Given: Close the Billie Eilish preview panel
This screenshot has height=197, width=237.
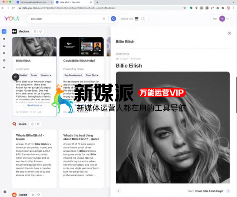Looking at the screenshot, I should click(229, 33).
